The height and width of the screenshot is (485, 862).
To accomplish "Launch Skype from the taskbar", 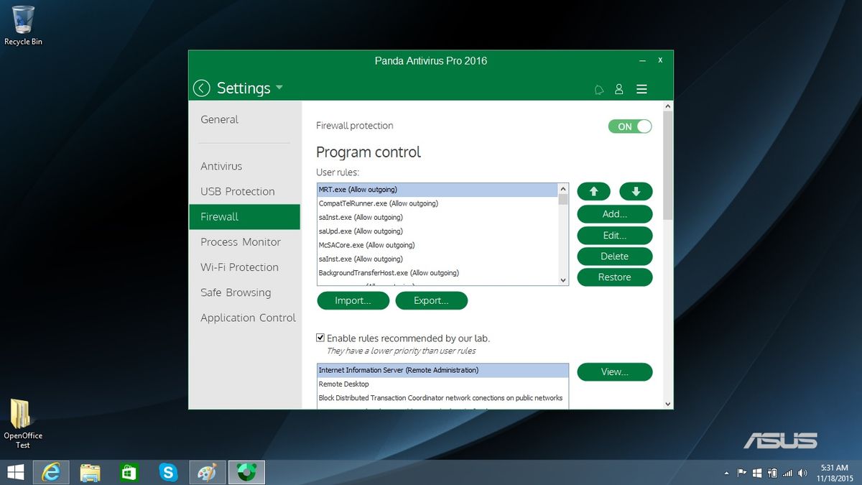I will pos(169,472).
